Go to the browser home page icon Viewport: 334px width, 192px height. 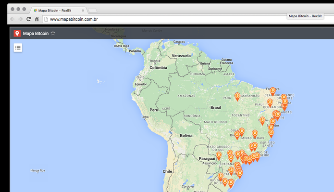(37, 19)
